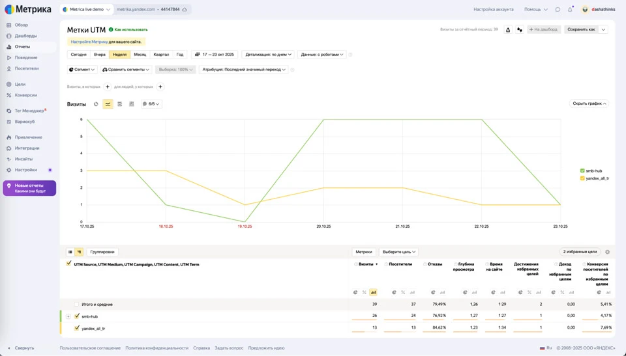Switch to the line chart view icon
Viewport: 626px width, 356px height.
(108, 104)
